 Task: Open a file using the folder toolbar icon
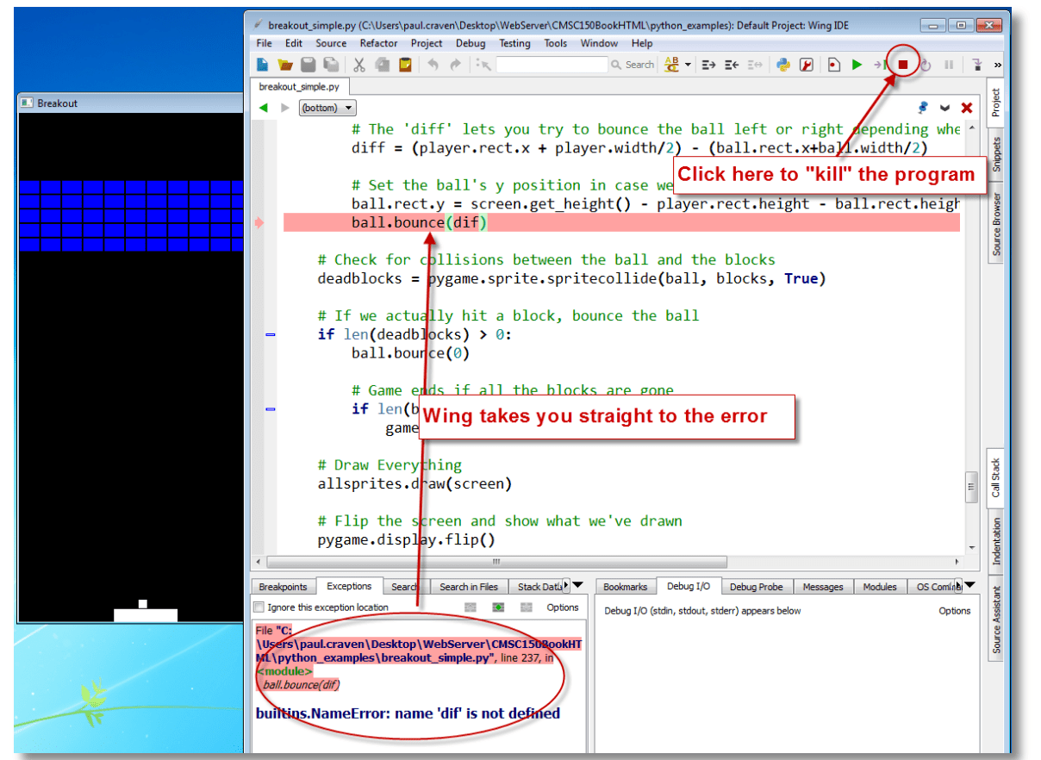point(284,65)
